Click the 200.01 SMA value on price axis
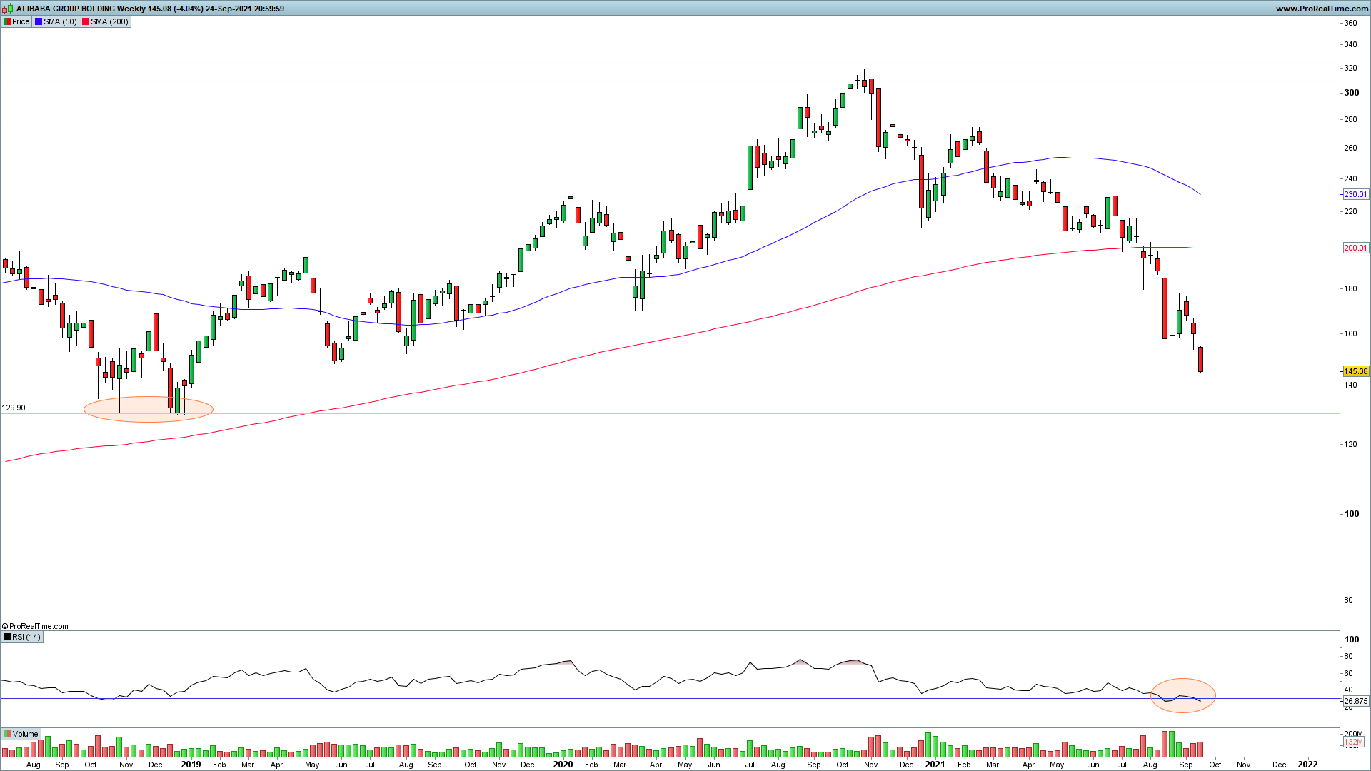Viewport: 1371px width, 771px height. click(x=1355, y=248)
